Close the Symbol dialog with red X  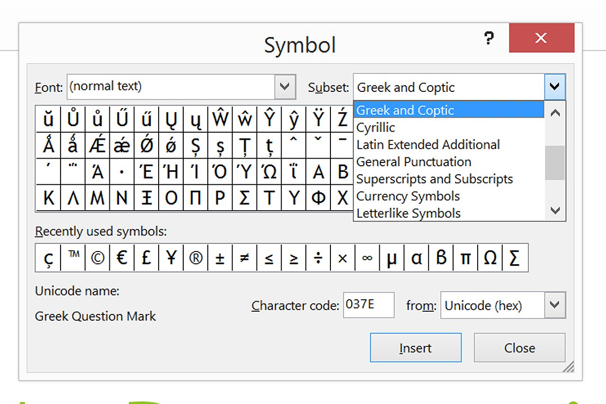(541, 38)
